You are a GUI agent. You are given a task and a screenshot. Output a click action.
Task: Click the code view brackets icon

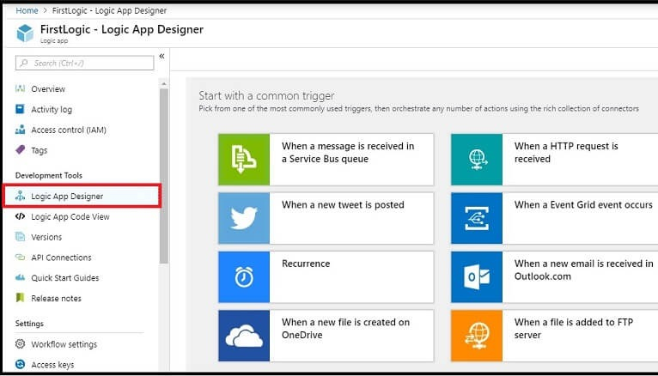pyautogui.click(x=20, y=216)
